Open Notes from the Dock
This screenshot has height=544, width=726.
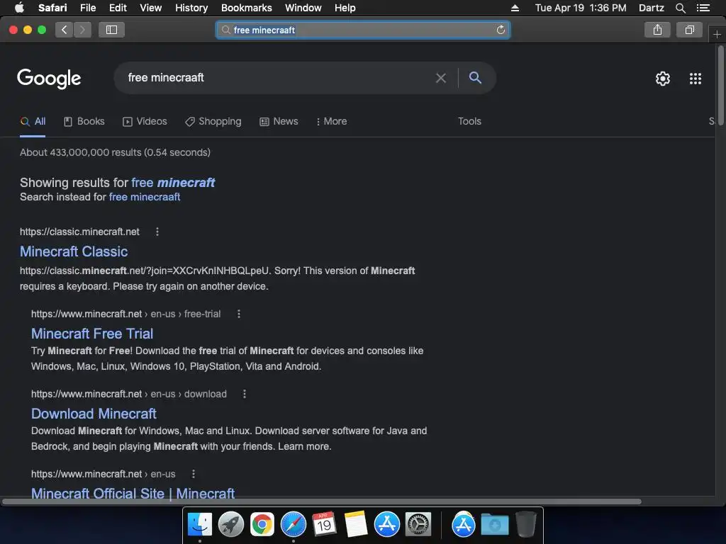(x=356, y=525)
